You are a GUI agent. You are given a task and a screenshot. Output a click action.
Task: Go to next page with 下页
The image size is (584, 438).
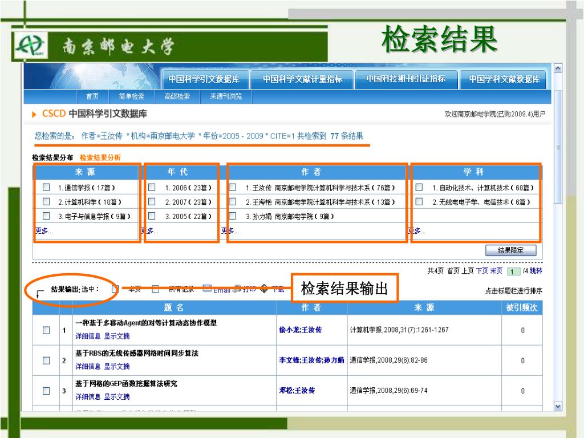(482, 271)
